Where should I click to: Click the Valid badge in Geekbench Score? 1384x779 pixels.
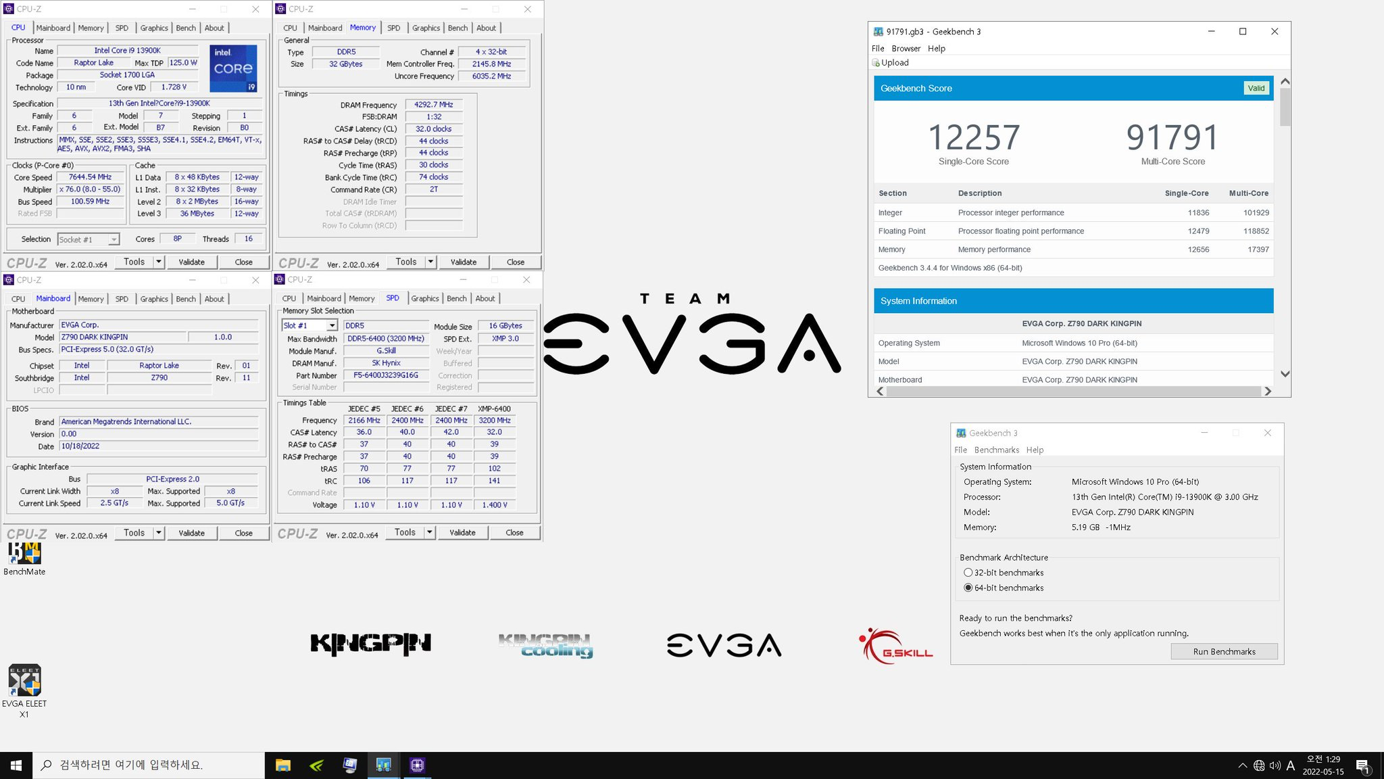click(1256, 88)
